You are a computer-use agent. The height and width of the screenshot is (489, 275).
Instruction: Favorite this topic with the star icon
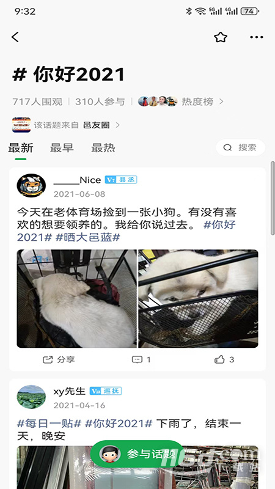[x=221, y=37]
